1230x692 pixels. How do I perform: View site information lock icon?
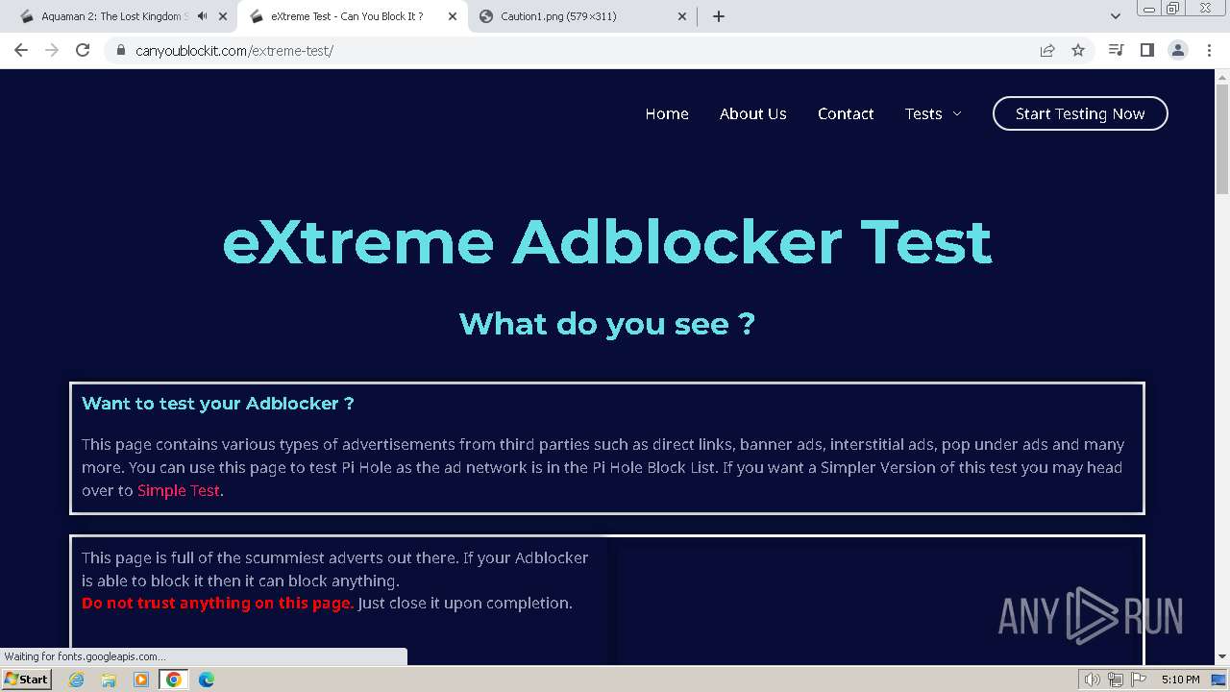121,50
